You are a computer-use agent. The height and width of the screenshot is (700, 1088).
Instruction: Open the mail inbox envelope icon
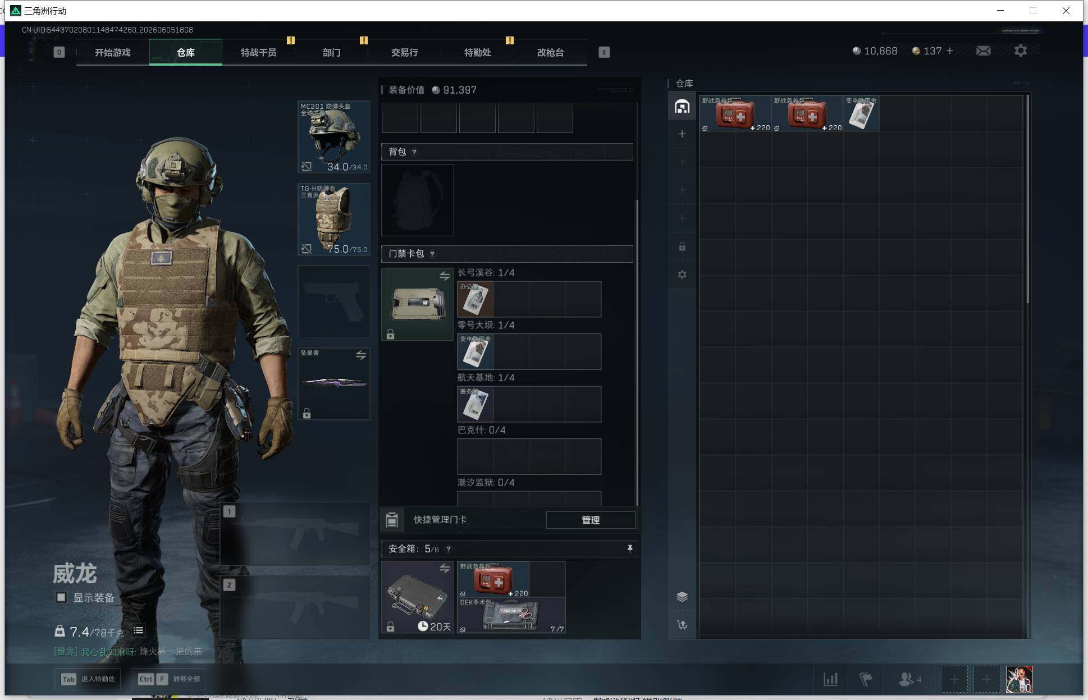coord(983,51)
